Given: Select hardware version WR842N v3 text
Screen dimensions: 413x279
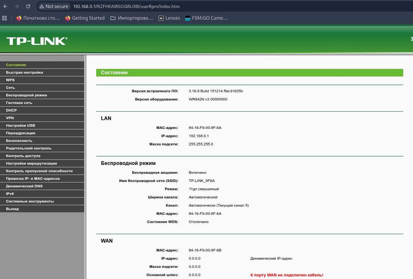Looking at the screenshot, I should 208,99.
